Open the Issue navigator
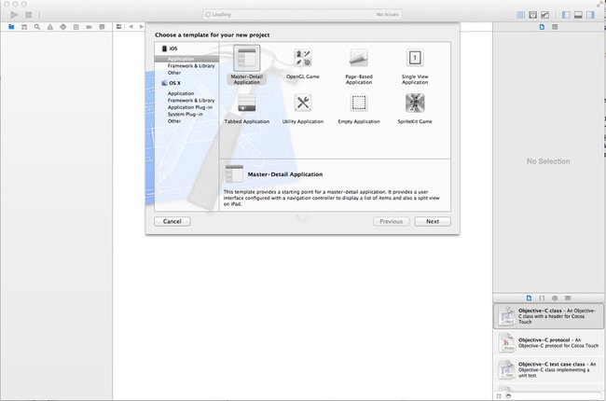 click(x=49, y=27)
